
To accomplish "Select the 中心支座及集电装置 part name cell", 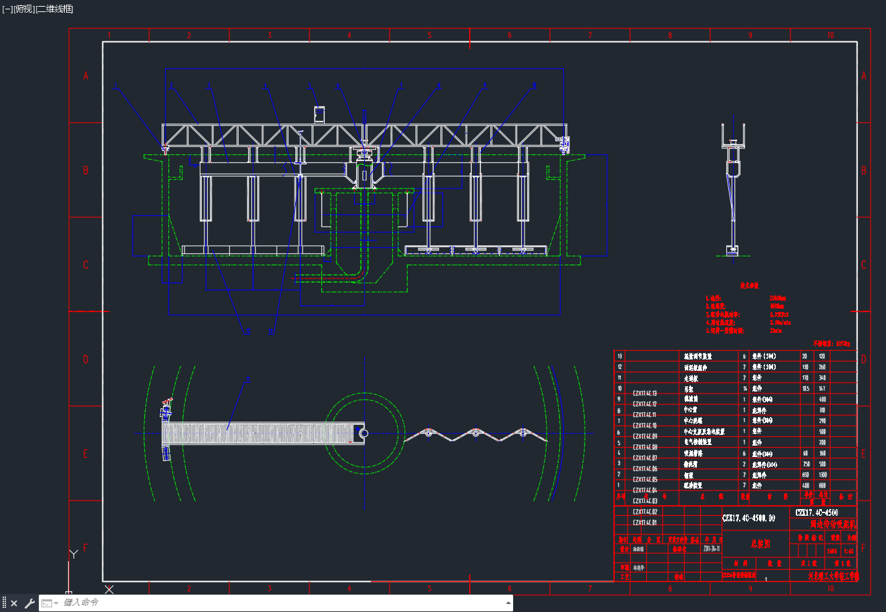I will pos(704,431).
